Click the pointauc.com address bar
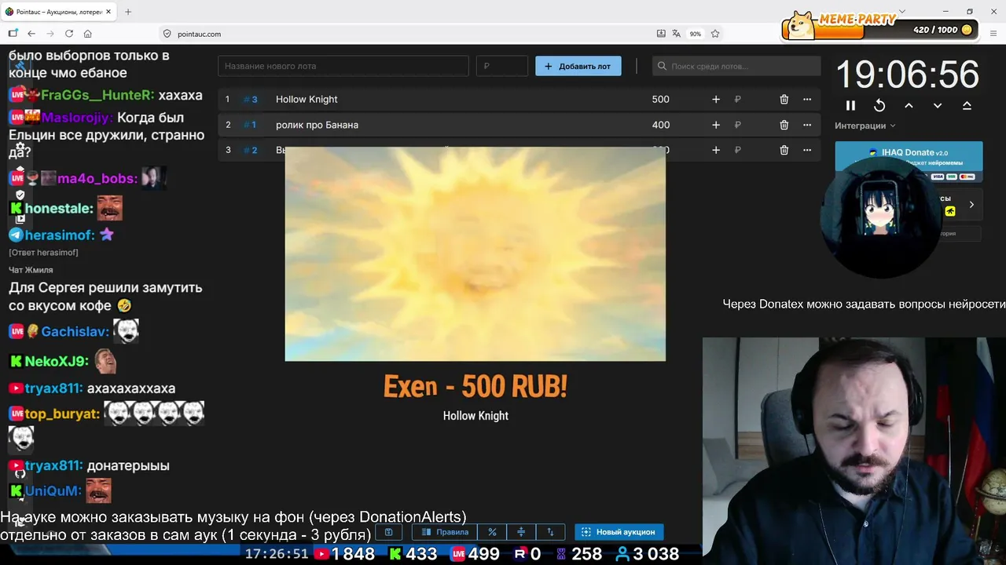Image resolution: width=1006 pixels, height=565 pixels. click(x=409, y=34)
